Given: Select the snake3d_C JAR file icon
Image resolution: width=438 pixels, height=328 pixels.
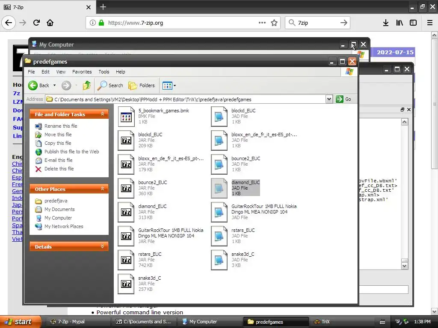Looking at the screenshot, I should 126,284.
